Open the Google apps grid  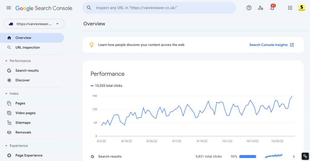click(x=290, y=8)
